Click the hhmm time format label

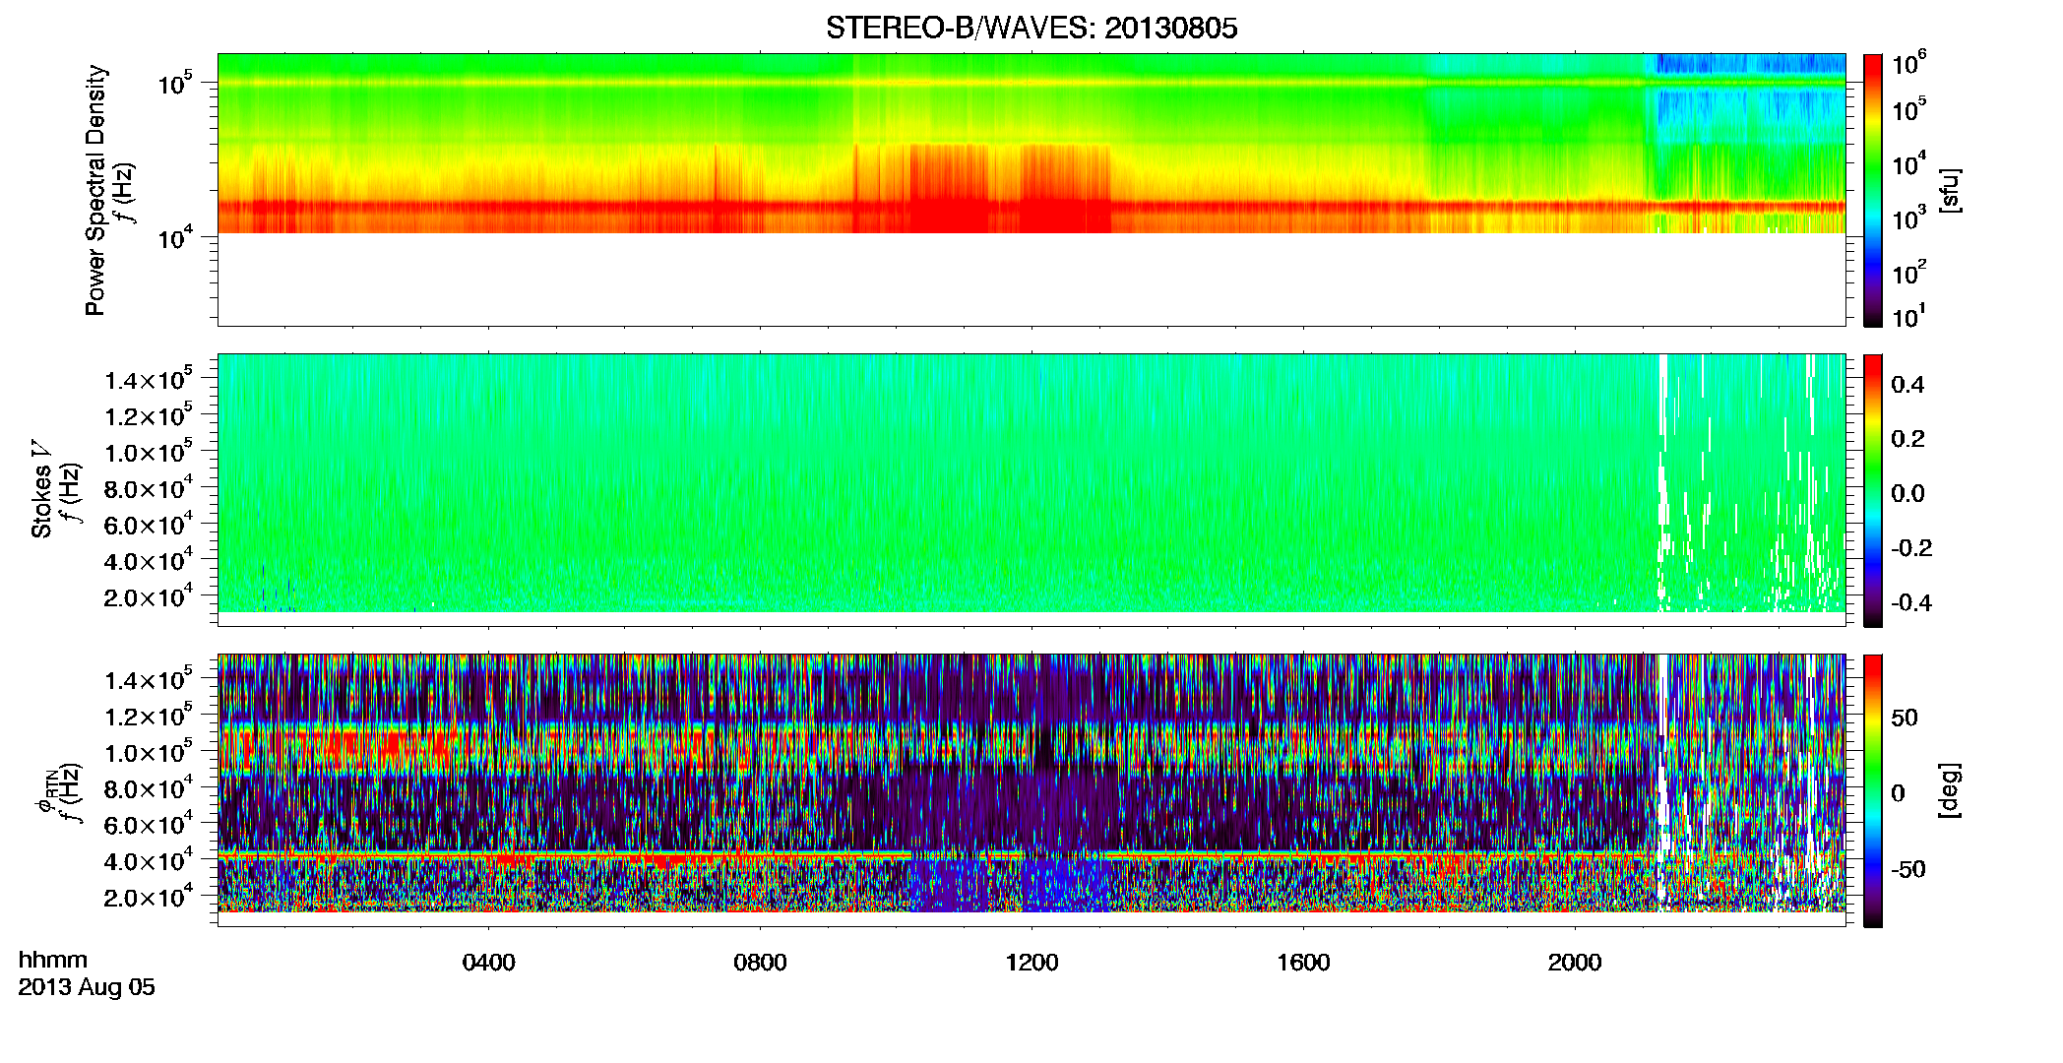(x=53, y=960)
